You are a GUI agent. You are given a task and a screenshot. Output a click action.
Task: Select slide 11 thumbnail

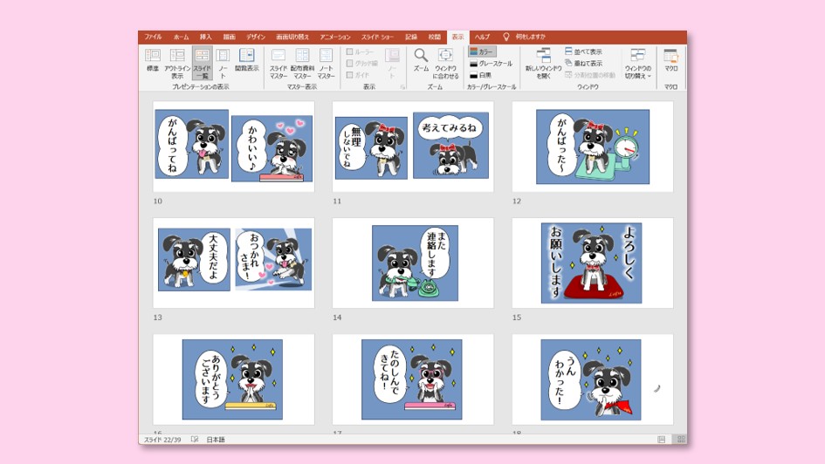coord(413,147)
